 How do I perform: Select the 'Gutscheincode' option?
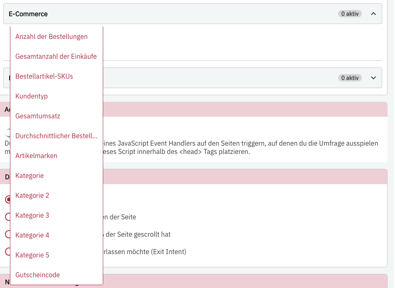pyautogui.click(x=38, y=275)
